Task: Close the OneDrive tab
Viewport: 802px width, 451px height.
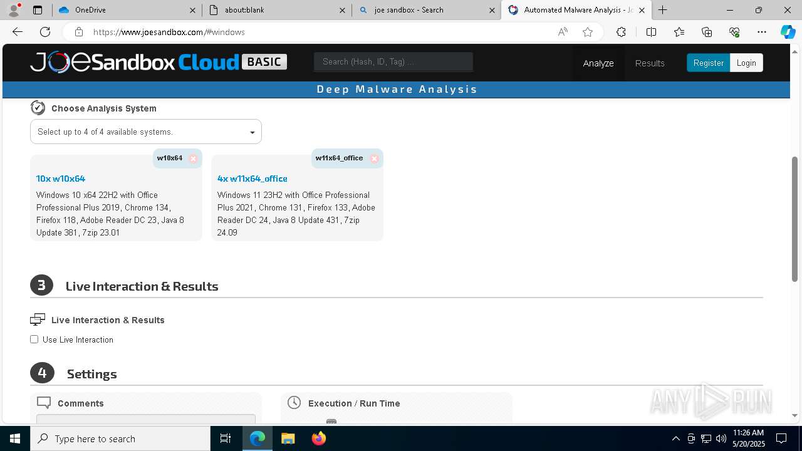Action: click(x=193, y=10)
